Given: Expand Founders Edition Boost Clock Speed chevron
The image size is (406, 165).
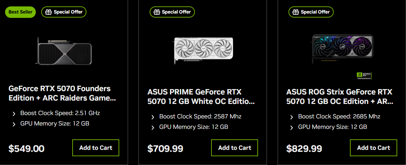Looking at the screenshot, I should click(14, 113).
